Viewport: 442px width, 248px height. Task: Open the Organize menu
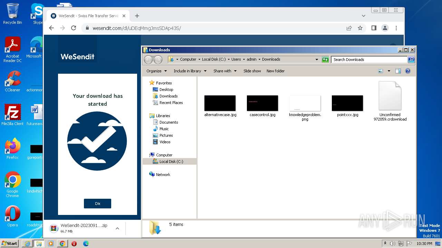tap(156, 71)
